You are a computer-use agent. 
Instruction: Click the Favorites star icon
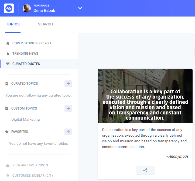coord(7,132)
